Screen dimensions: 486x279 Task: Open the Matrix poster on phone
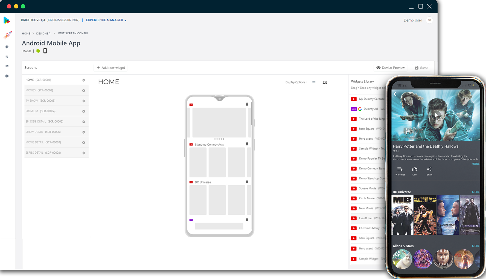(x=470, y=215)
